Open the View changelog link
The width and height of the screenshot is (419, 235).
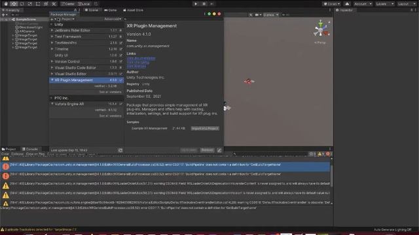tap(138, 63)
